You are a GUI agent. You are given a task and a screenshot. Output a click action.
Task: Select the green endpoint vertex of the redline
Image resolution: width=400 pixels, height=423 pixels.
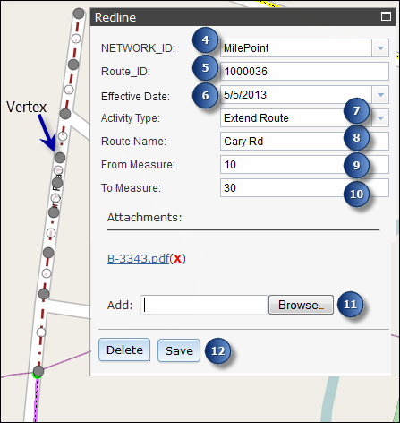tap(38, 371)
